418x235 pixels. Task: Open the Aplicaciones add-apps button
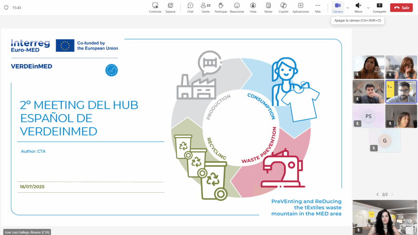point(301,8)
